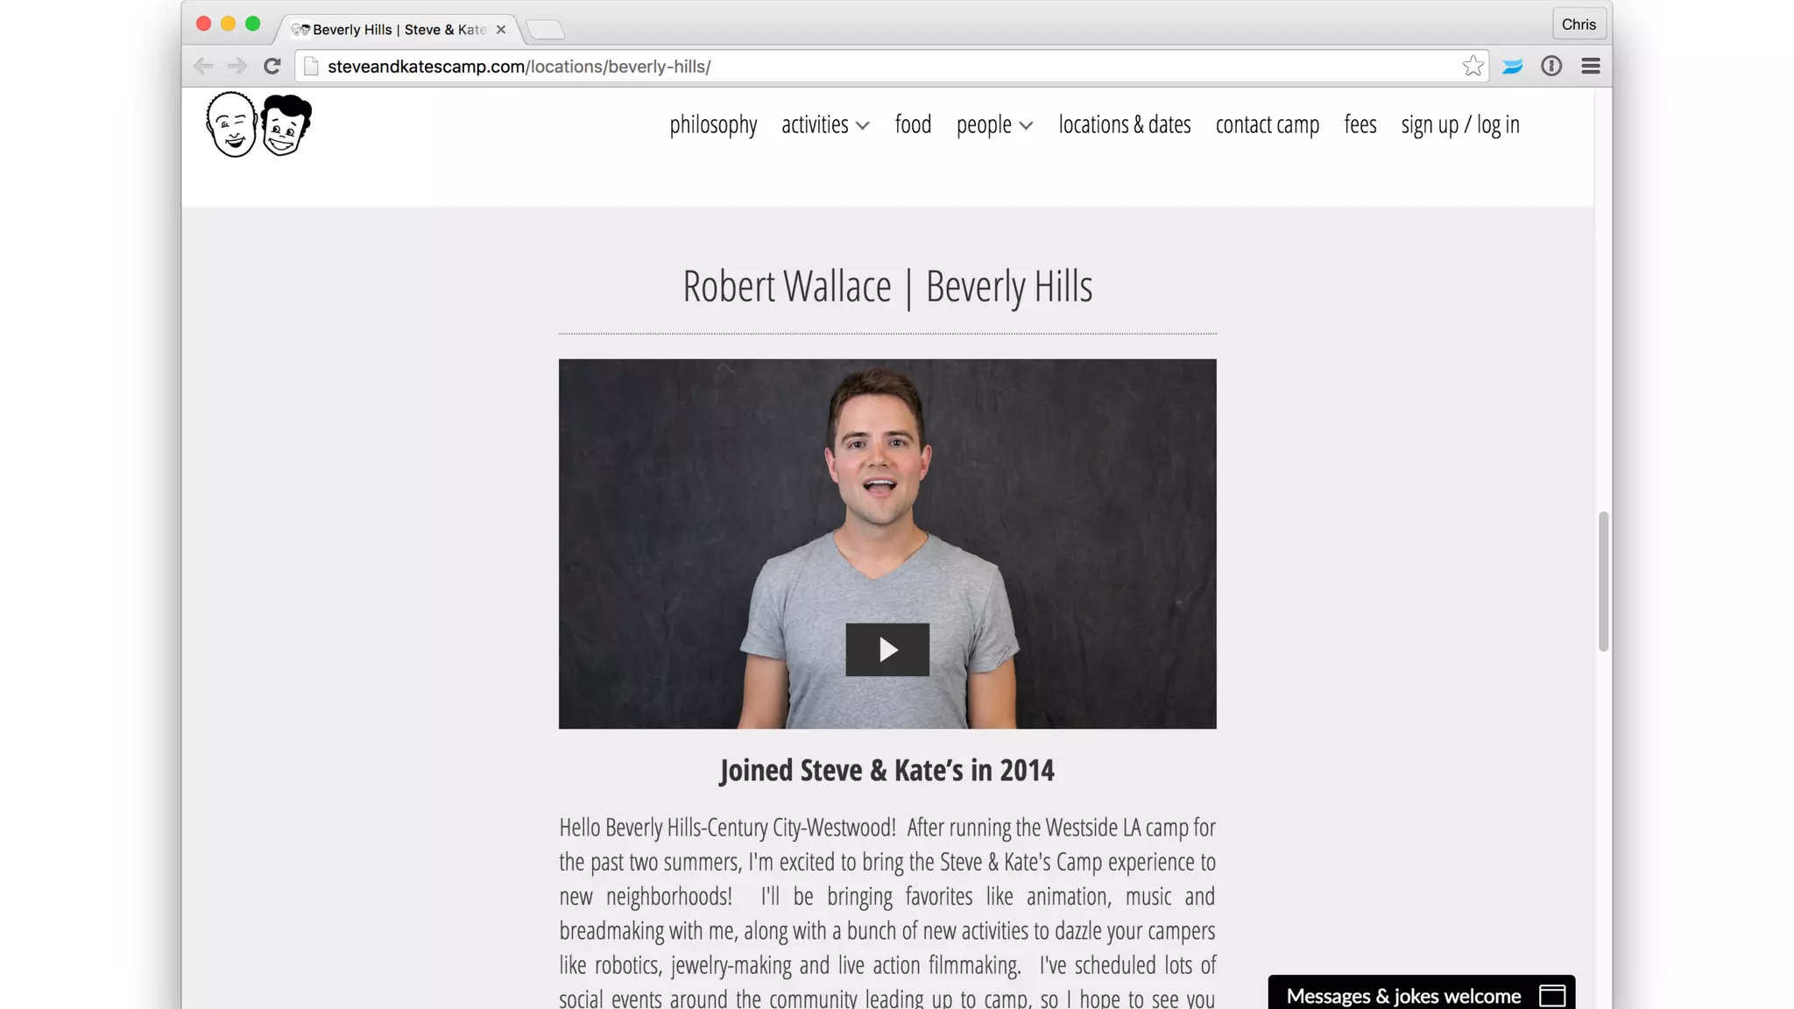
Task: Reload the page
Action: [272, 67]
